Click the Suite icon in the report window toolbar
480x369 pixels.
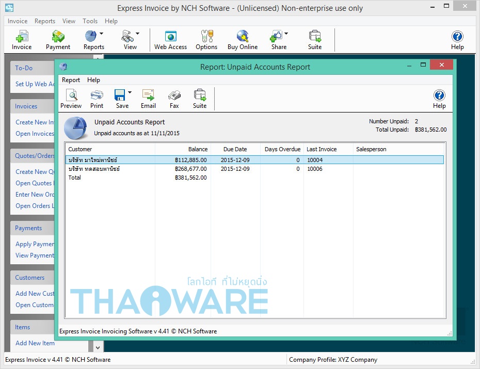200,99
